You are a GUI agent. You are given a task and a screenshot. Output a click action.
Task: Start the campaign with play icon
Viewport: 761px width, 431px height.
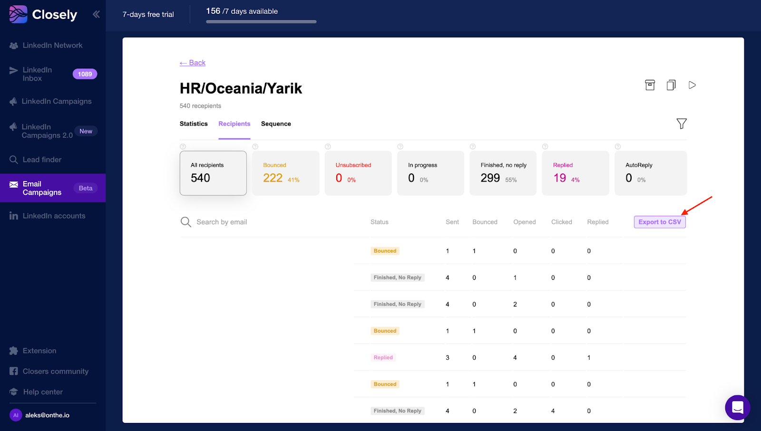692,85
